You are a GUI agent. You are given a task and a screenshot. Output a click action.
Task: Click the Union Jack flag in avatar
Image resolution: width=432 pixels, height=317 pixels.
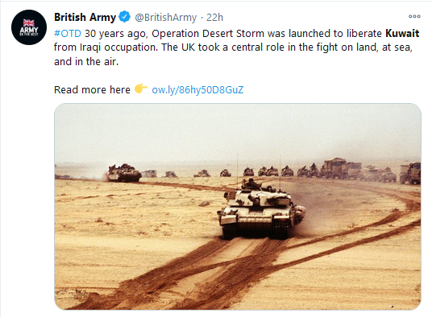(29, 23)
